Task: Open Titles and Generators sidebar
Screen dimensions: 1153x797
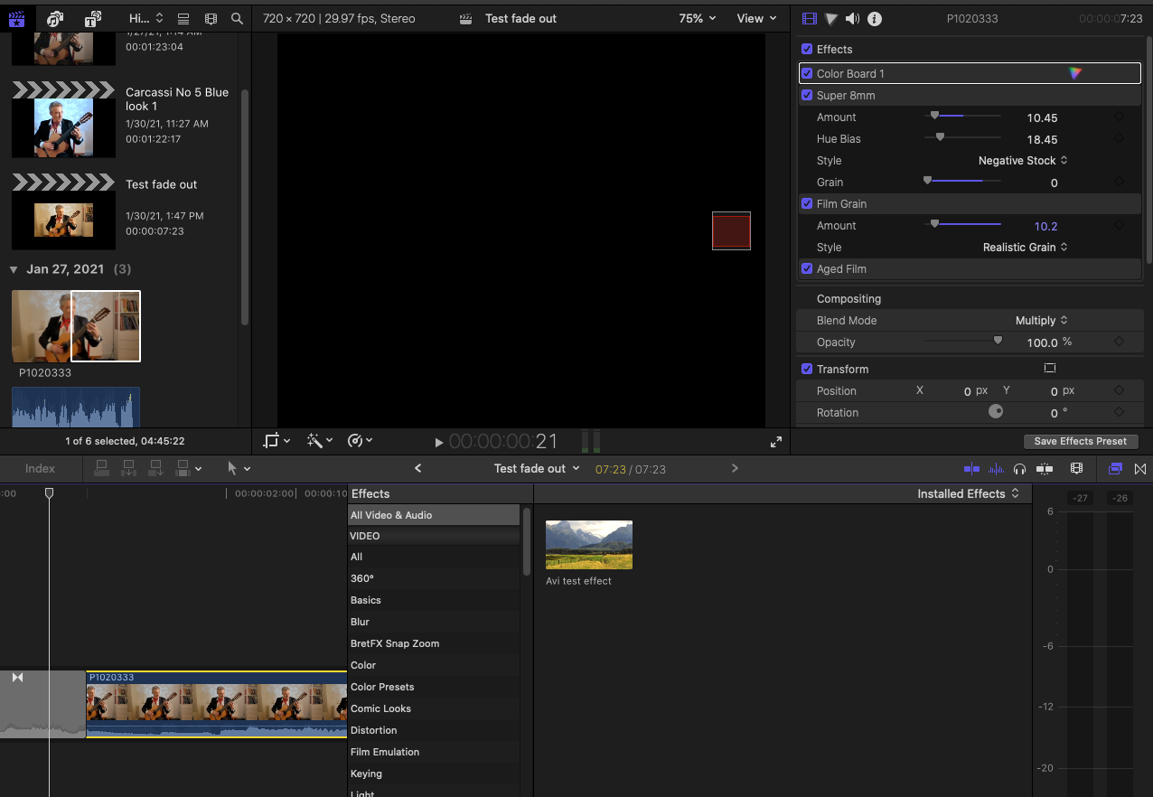Action: [x=92, y=18]
